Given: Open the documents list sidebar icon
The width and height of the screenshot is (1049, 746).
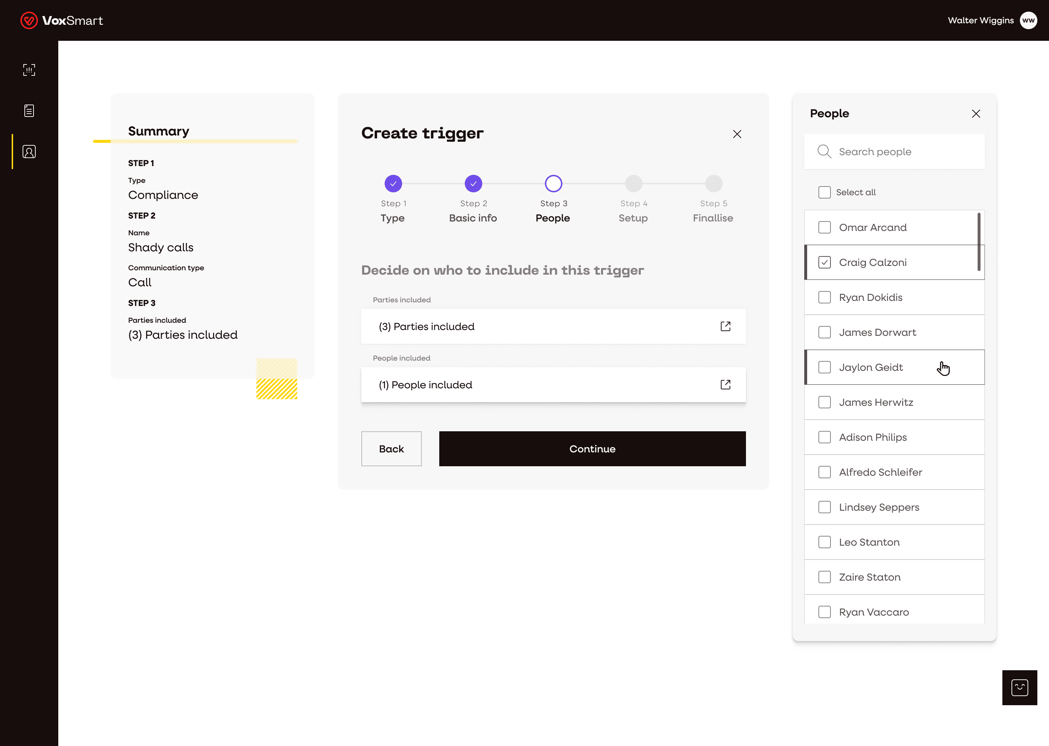Looking at the screenshot, I should pos(29,111).
